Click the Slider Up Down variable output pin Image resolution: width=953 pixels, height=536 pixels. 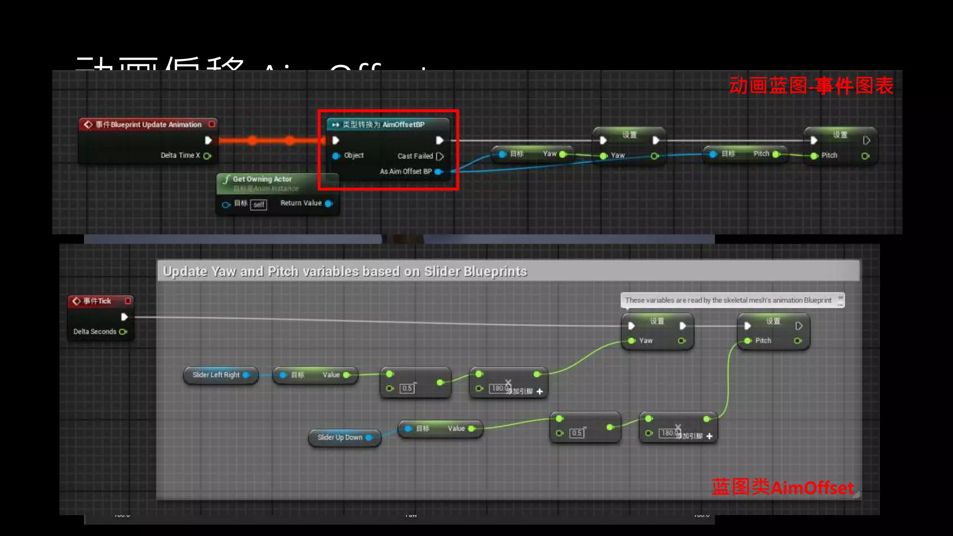(x=369, y=438)
